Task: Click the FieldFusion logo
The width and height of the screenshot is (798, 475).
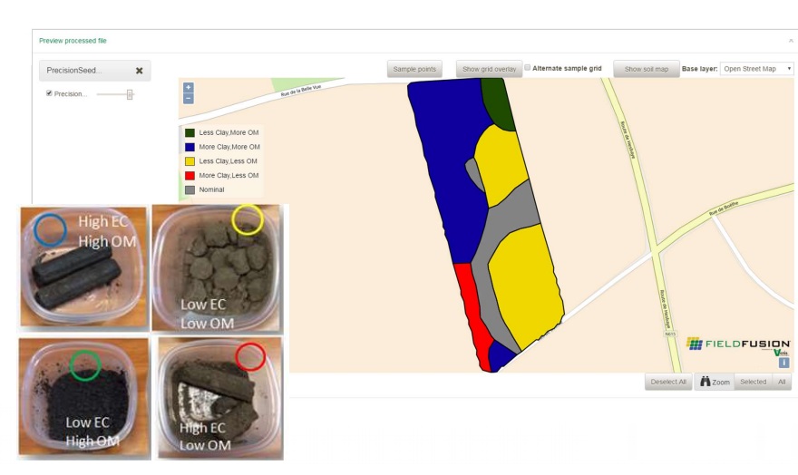Action: pyautogui.click(x=738, y=344)
